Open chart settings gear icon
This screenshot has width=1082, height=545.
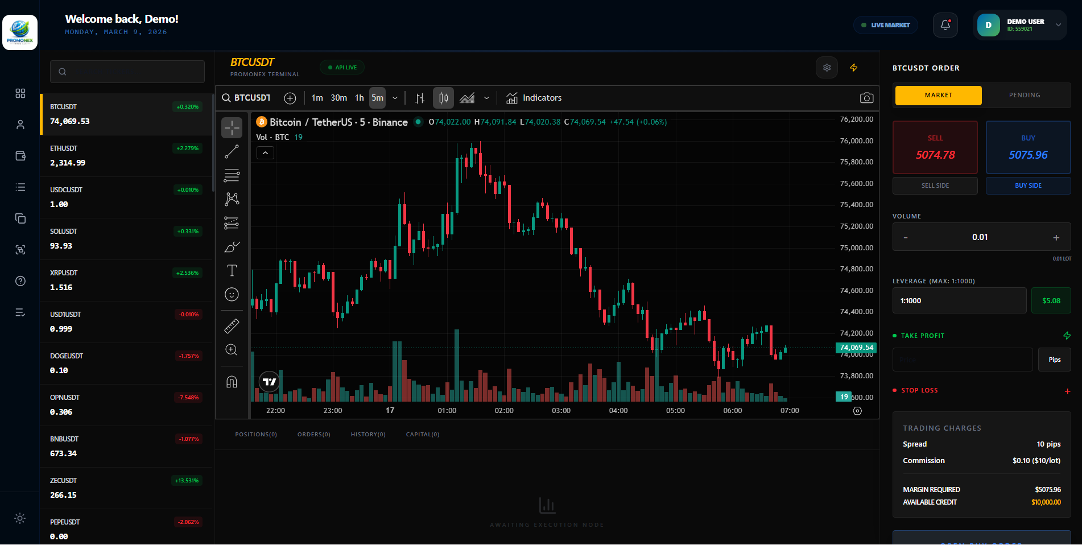[x=827, y=68]
